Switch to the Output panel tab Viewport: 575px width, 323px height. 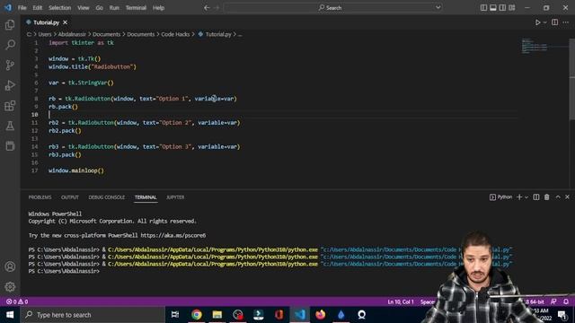point(70,197)
